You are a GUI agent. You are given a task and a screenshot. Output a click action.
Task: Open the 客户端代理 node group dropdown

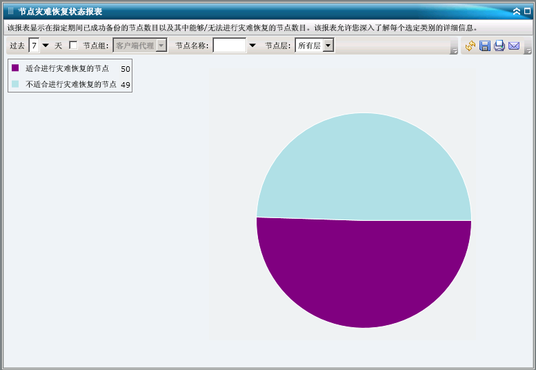pos(161,46)
